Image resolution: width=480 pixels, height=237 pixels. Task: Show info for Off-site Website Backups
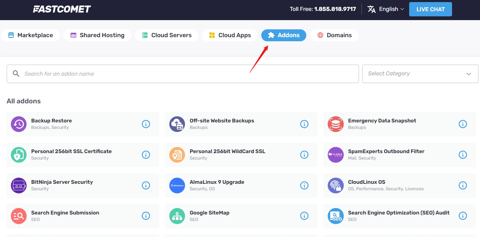click(x=304, y=124)
